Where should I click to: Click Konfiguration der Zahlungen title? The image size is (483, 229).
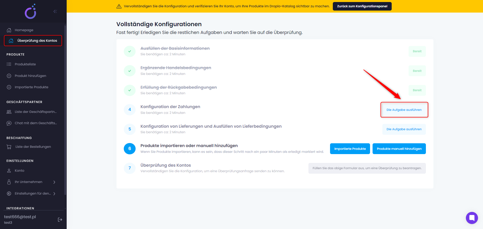coord(170,107)
